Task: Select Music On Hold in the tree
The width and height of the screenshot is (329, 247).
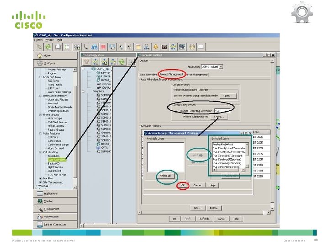Action: click(56, 148)
